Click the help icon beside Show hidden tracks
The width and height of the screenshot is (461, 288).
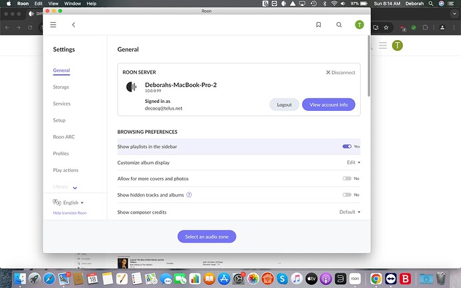[x=189, y=194]
